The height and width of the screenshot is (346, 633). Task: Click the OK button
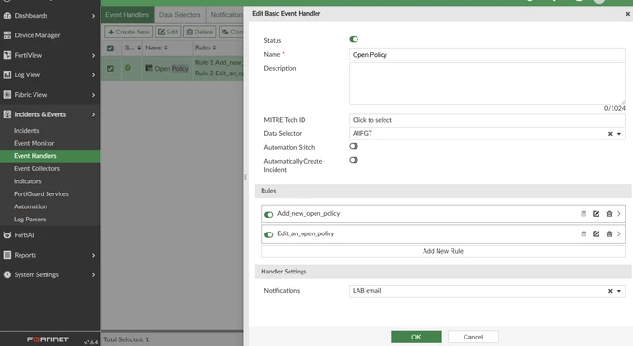tap(416, 337)
